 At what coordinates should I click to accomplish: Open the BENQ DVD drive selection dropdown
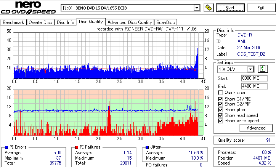tap(197, 8)
